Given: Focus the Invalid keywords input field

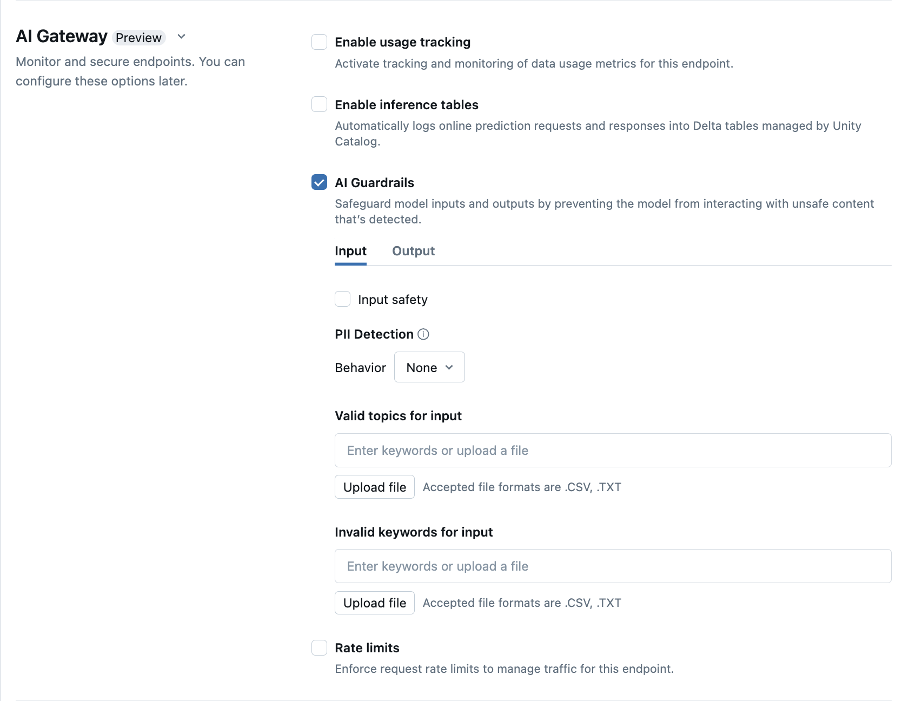Looking at the screenshot, I should click(x=613, y=566).
